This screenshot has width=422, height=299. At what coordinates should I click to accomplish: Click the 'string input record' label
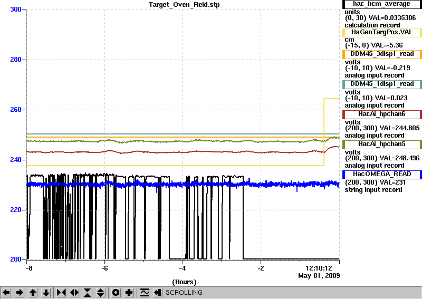click(373, 190)
